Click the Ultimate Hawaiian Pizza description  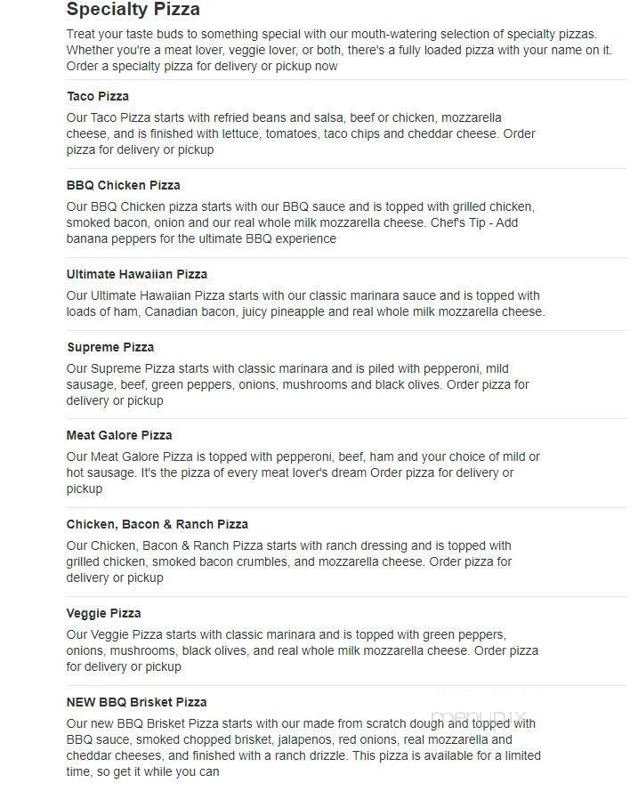(304, 303)
